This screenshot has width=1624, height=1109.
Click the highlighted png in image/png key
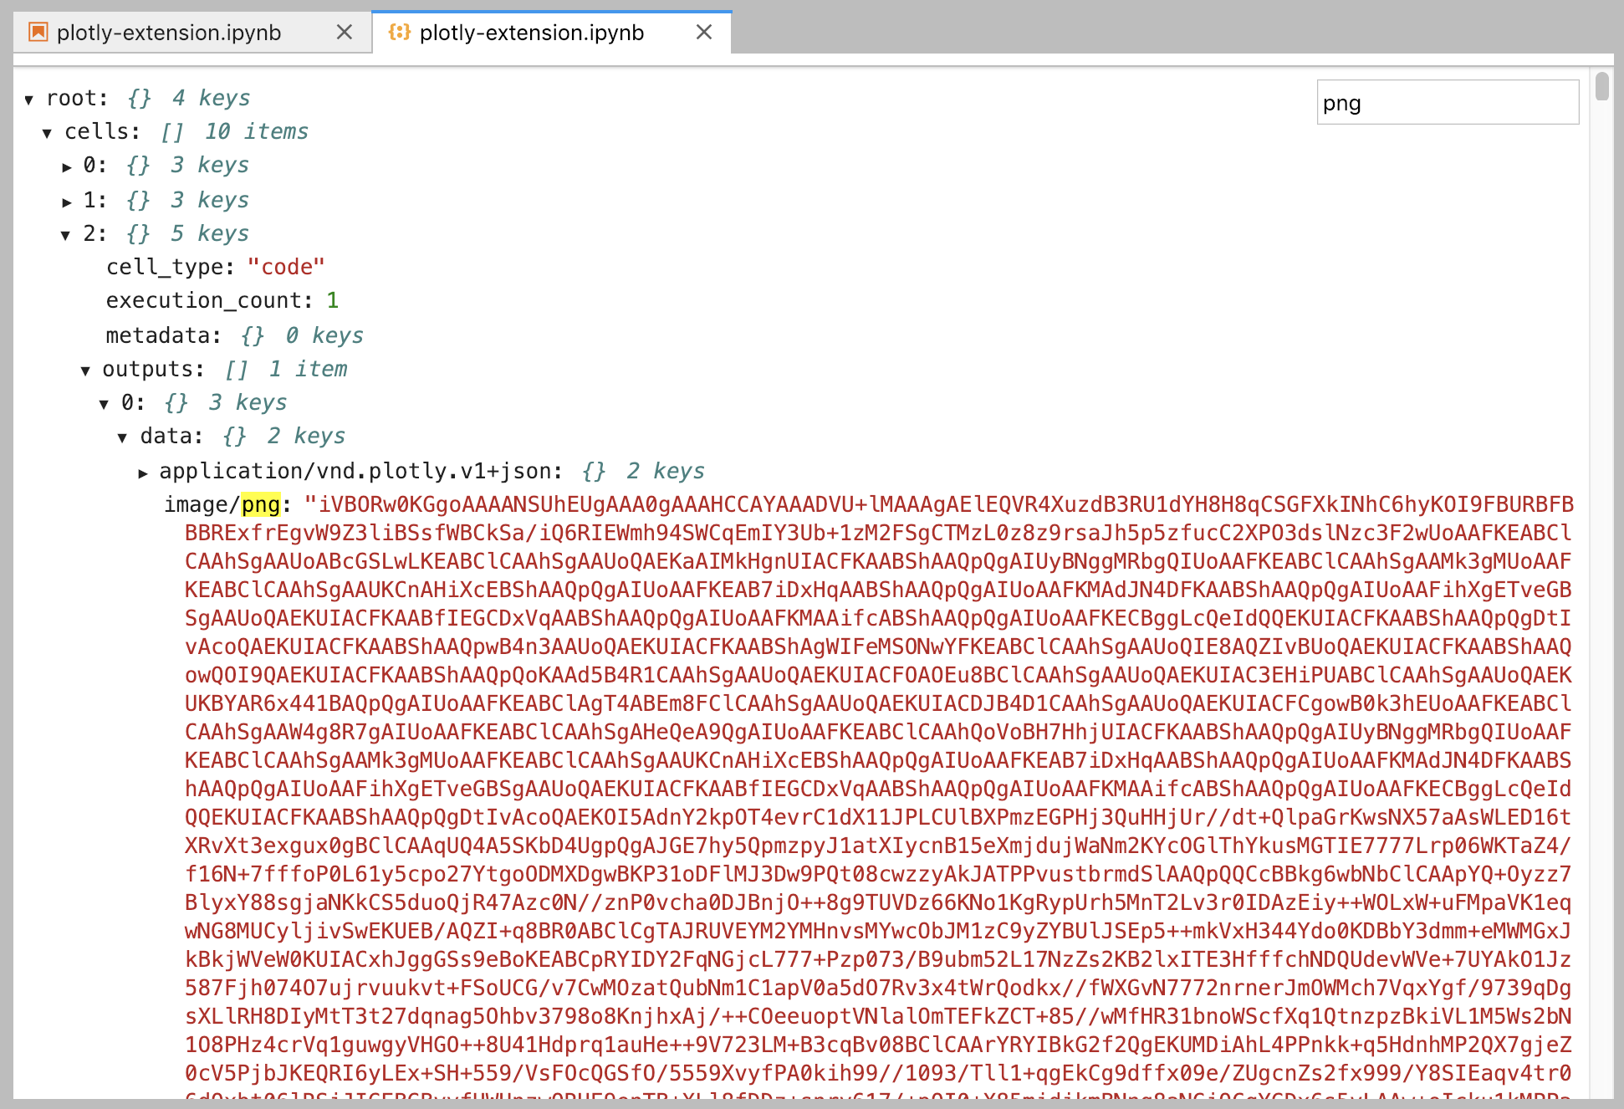point(261,504)
